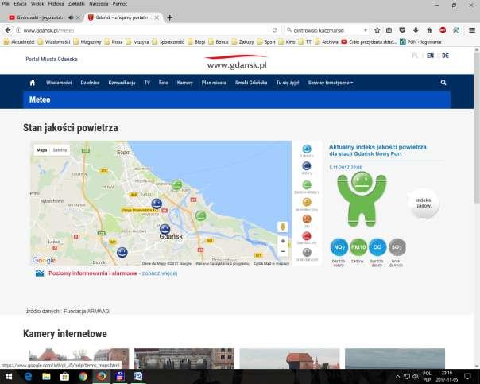Switch map to Satelita view
This screenshot has height=384, width=480.
[x=60, y=150]
